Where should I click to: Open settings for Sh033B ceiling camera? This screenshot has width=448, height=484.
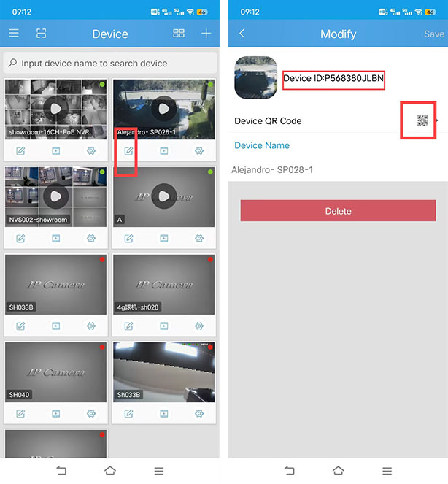pyautogui.click(x=199, y=413)
